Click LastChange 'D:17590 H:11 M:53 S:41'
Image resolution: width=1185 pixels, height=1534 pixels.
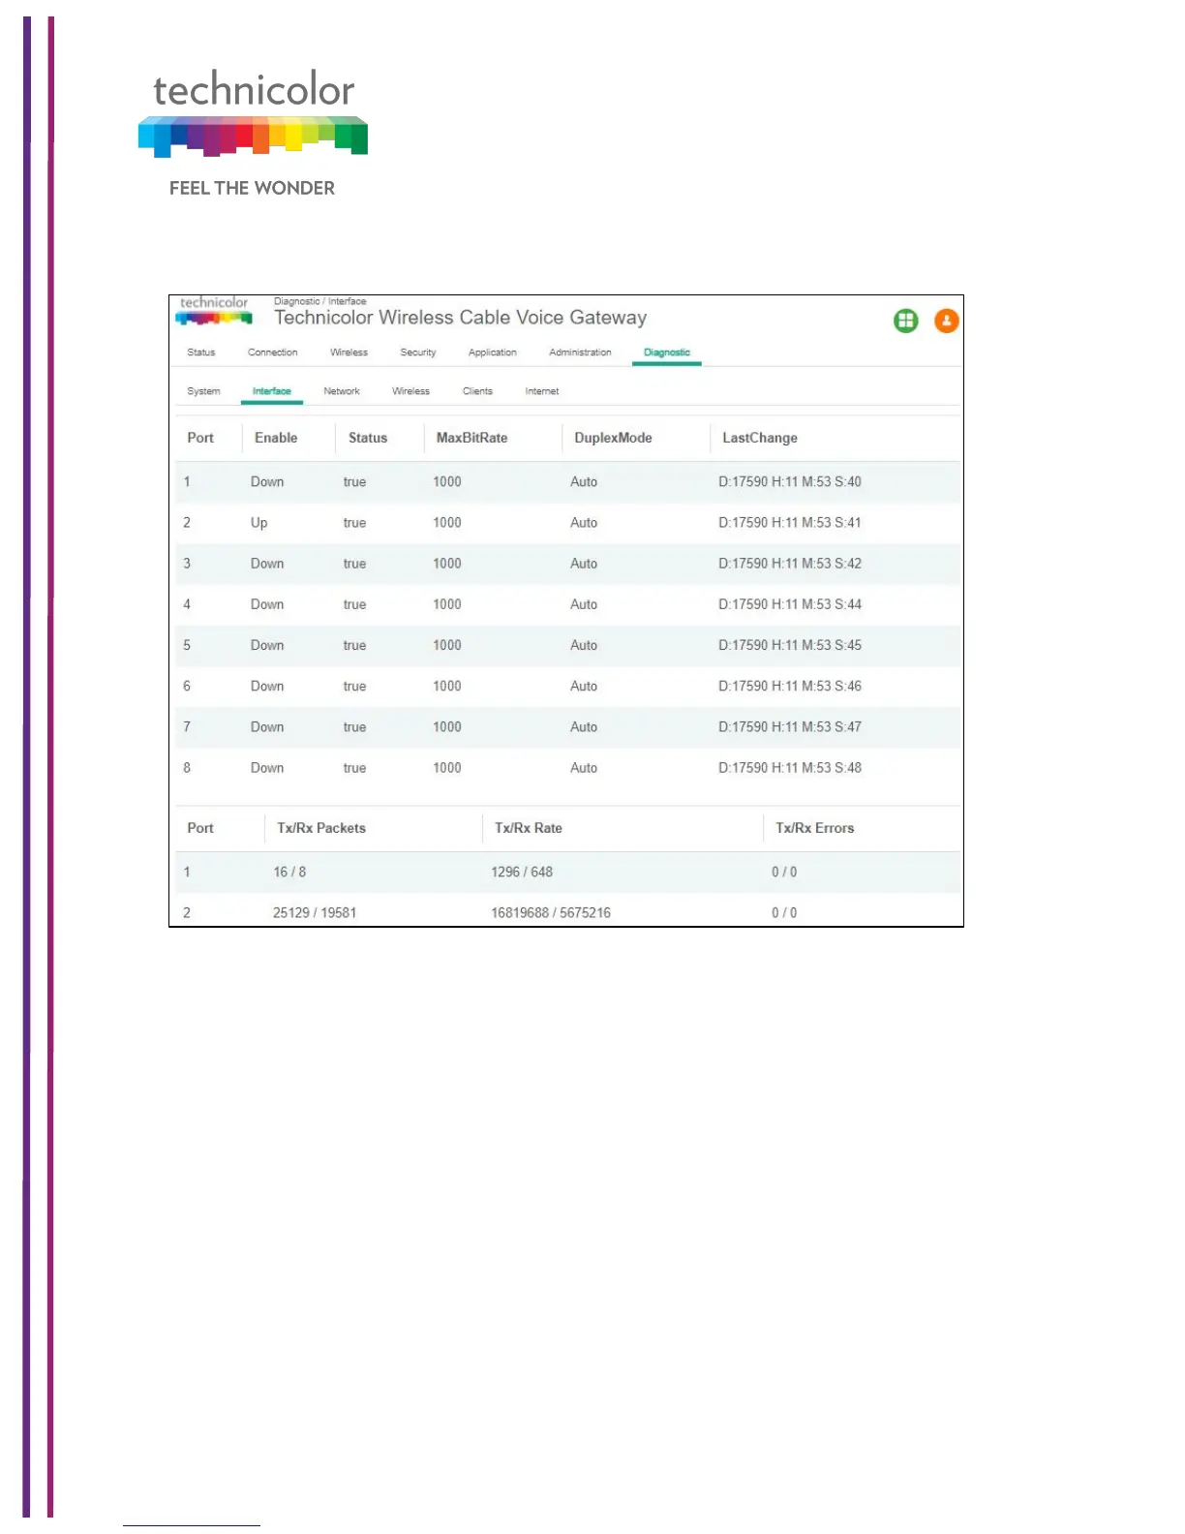(x=790, y=522)
